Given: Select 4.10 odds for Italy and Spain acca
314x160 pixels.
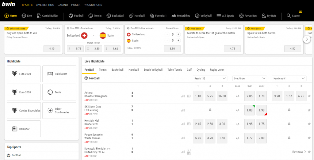Looking at the screenshot, I should (52, 49).
